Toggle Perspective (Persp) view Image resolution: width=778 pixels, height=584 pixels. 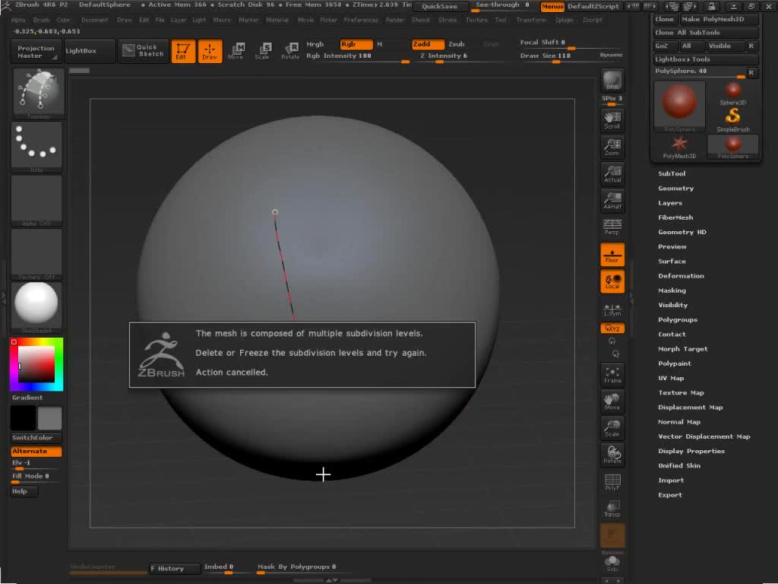click(x=612, y=227)
